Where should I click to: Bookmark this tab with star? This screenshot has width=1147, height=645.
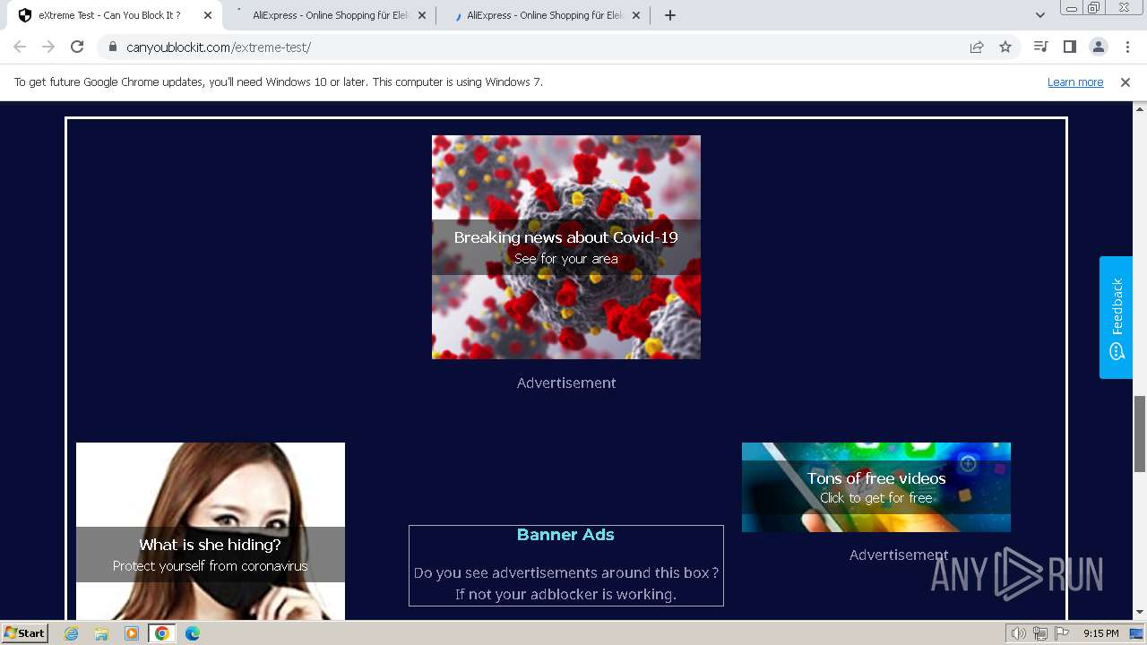[x=1005, y=47]
